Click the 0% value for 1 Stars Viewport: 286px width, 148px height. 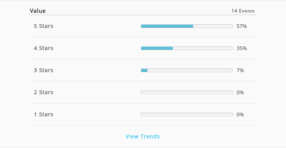pyautogui.click(x=240, y=114)
